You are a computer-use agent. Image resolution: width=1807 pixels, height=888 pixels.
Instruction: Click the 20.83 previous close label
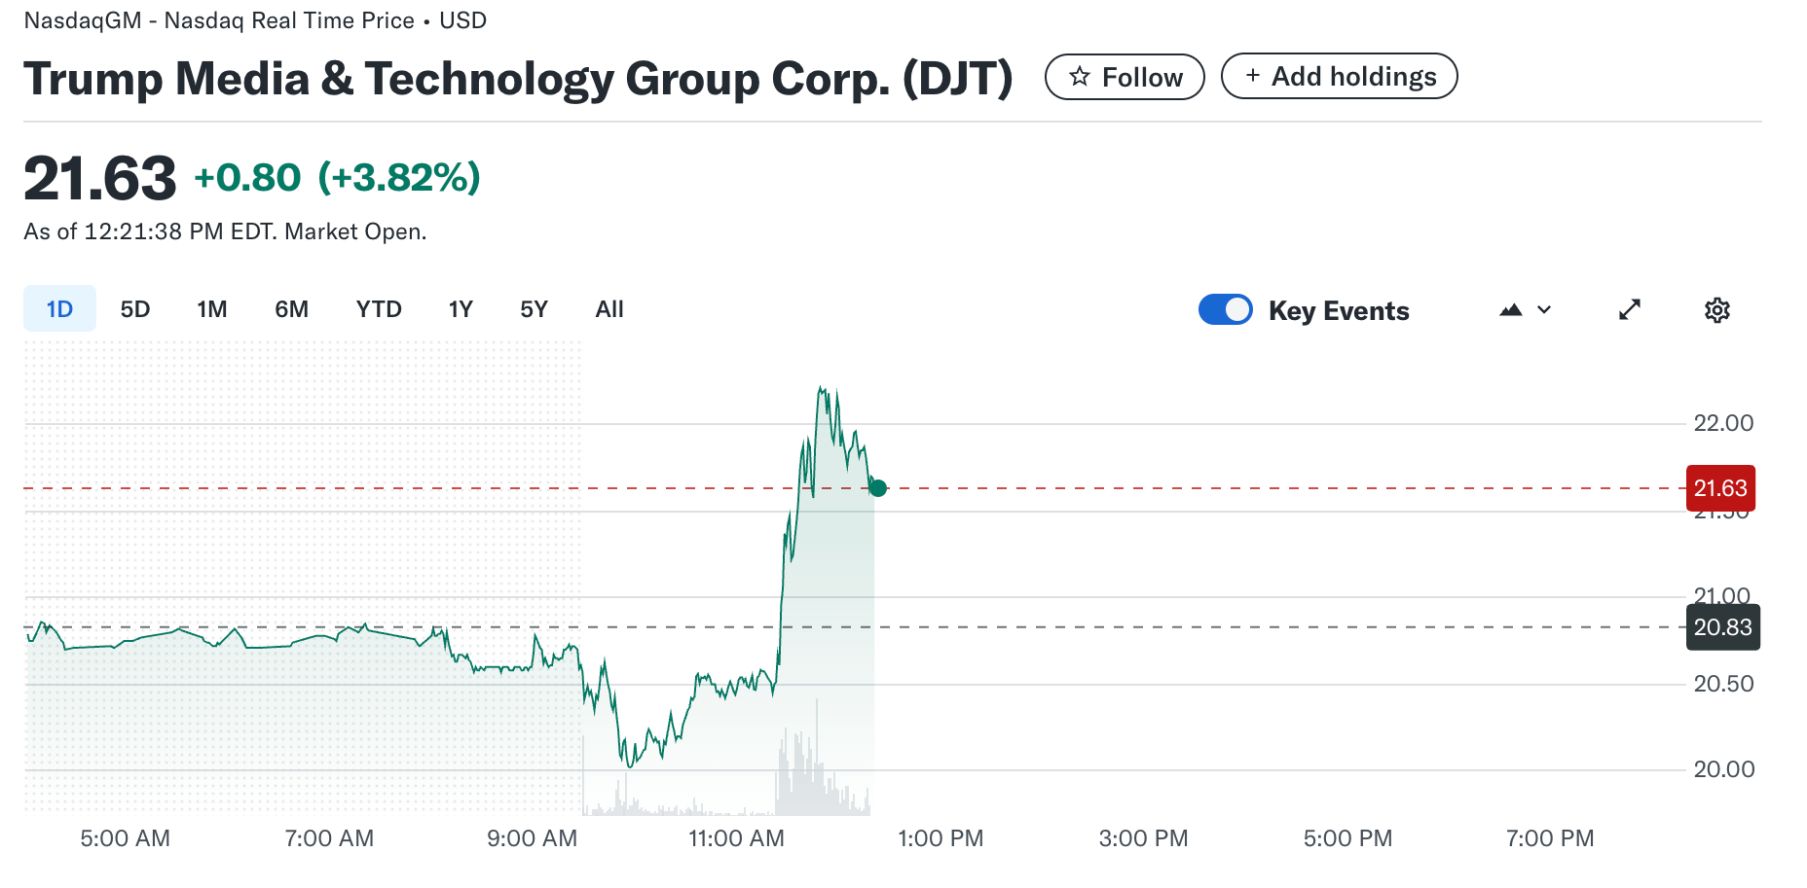pyautogui.click(x=1722, y=627)
